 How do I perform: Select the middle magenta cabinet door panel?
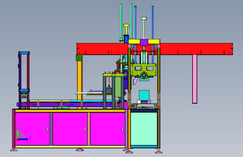[x=70, y=129]
